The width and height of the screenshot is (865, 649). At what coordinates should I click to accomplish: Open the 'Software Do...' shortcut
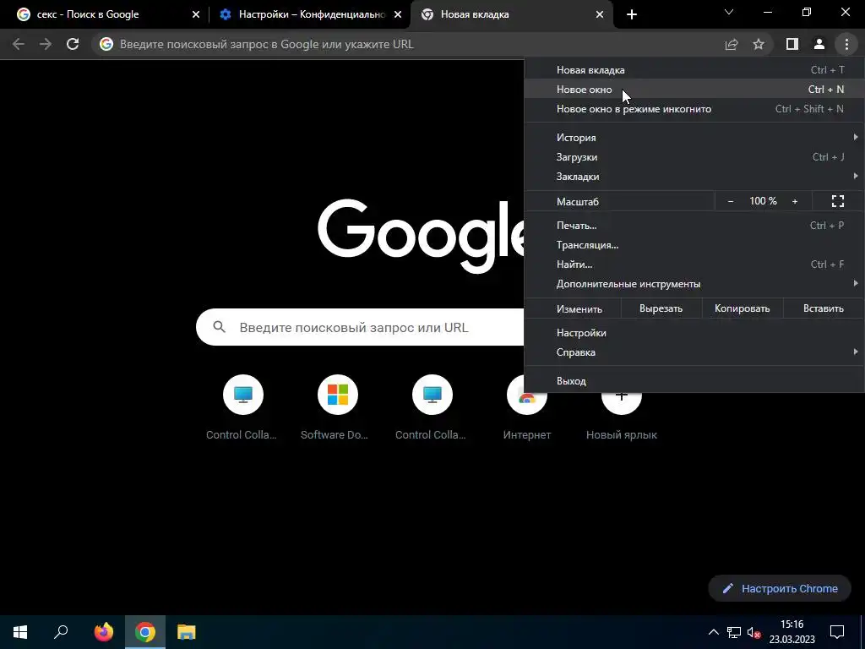click(x=337, y=407)
